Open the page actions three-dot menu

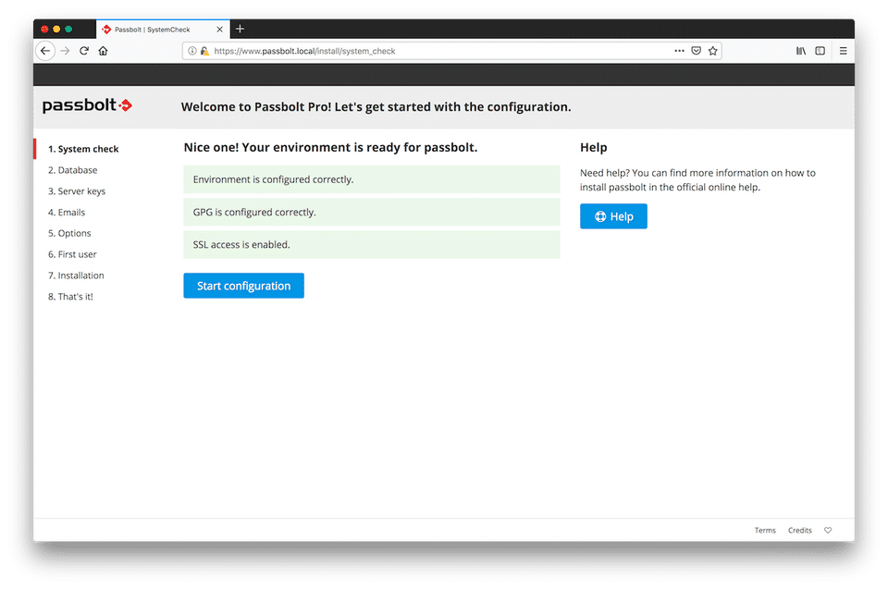click(679, 51)
